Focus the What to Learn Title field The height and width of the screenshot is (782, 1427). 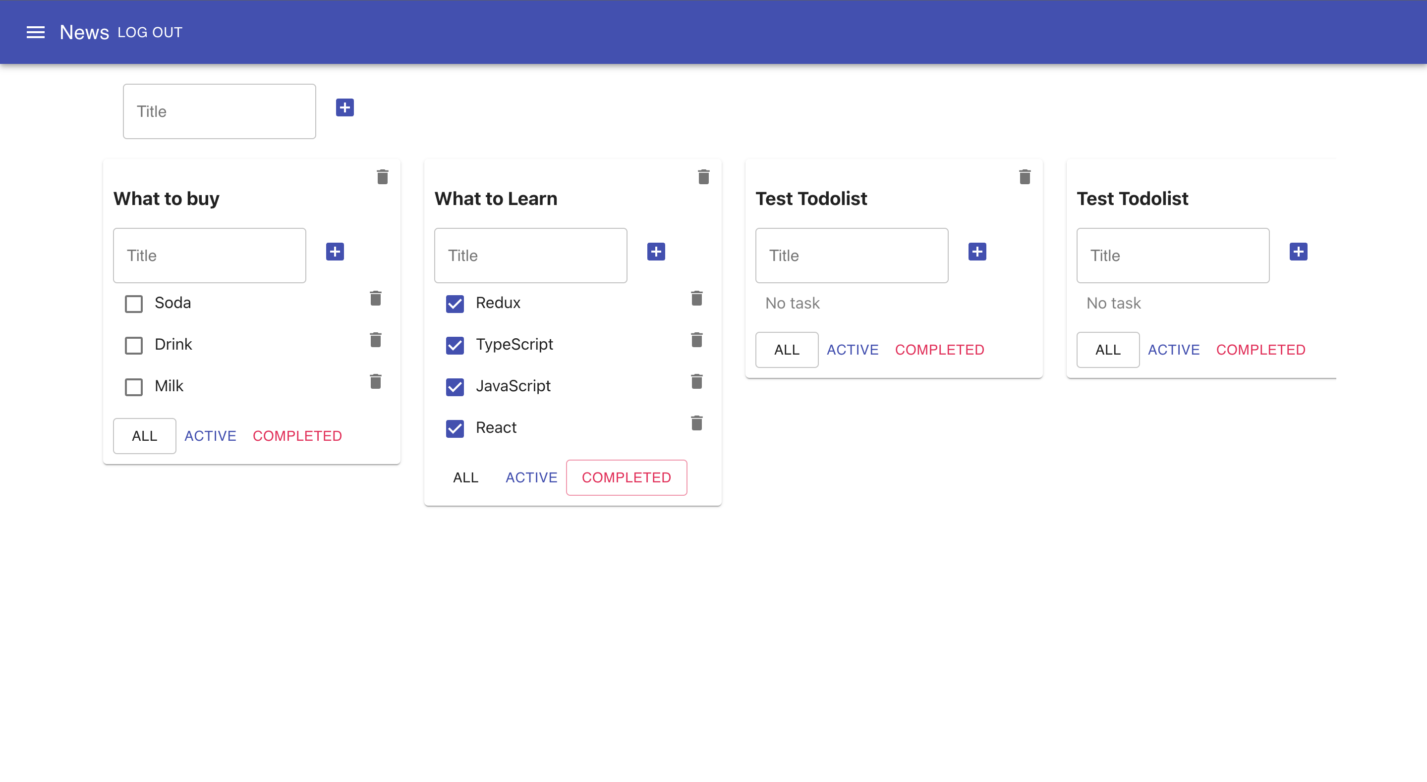tap(531, 256)
